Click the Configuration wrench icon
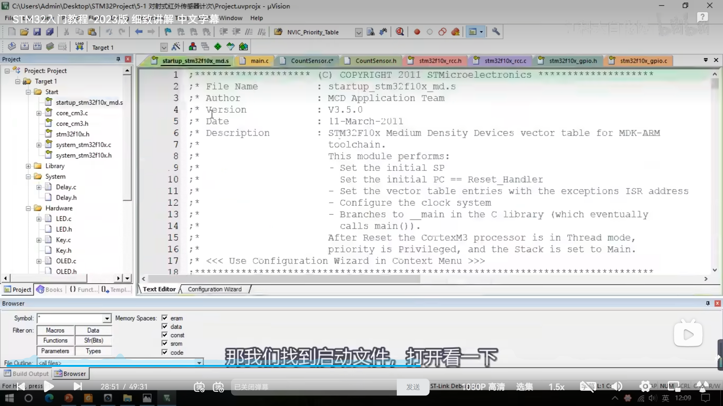Screen dimensions: 723x406 [x=496, y=32]
